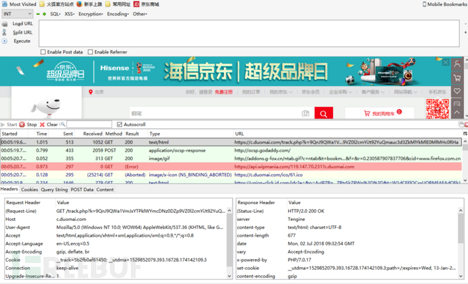Click the 火狐官方站点 bookmark folder
The height and width of the screenshot is (284, 468).
point(56,4)
